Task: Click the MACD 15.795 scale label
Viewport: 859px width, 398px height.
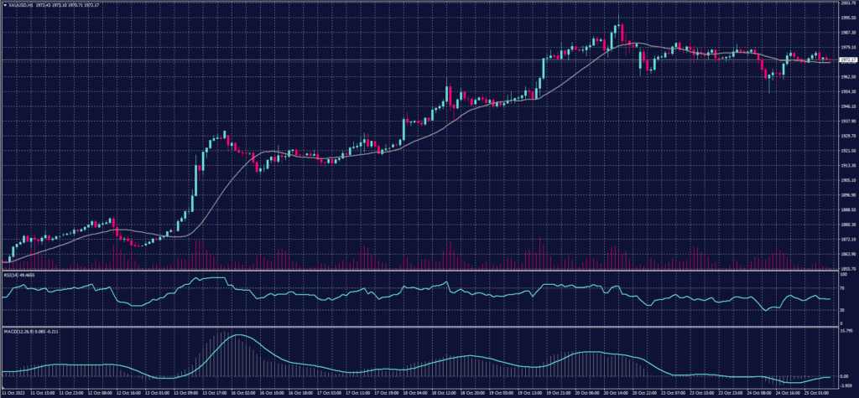Action: coord(847,331)
